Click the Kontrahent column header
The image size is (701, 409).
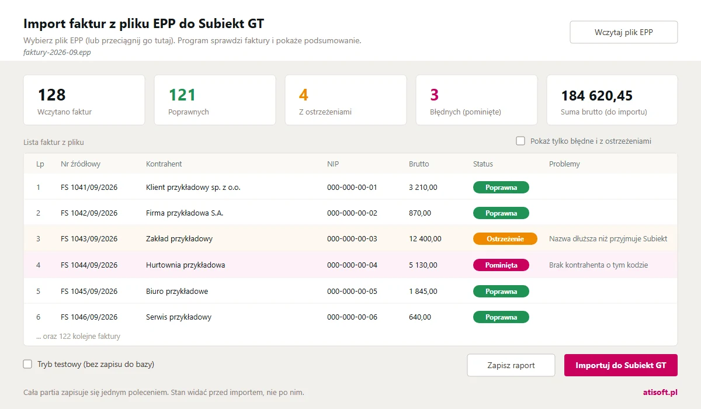tap(164, 164)
